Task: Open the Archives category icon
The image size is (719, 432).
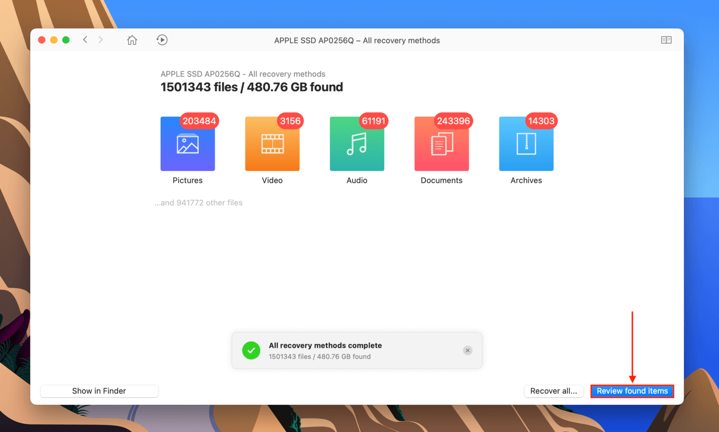Action: pyautogui.click(x=526, y=144)
